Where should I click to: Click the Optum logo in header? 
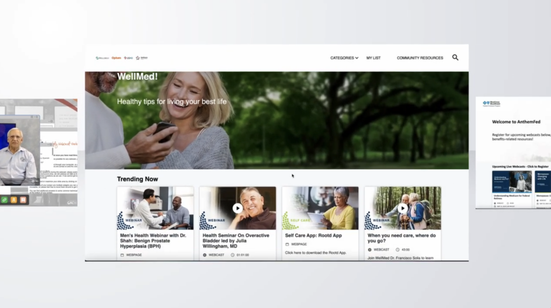coord(116,58)
